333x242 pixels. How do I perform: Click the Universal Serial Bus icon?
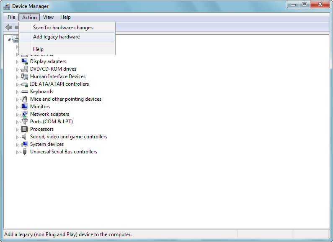25,152
